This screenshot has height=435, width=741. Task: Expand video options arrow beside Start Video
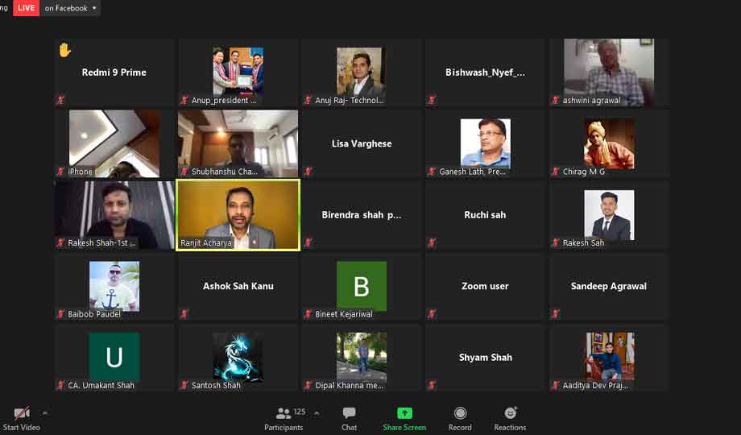(45, 412)
